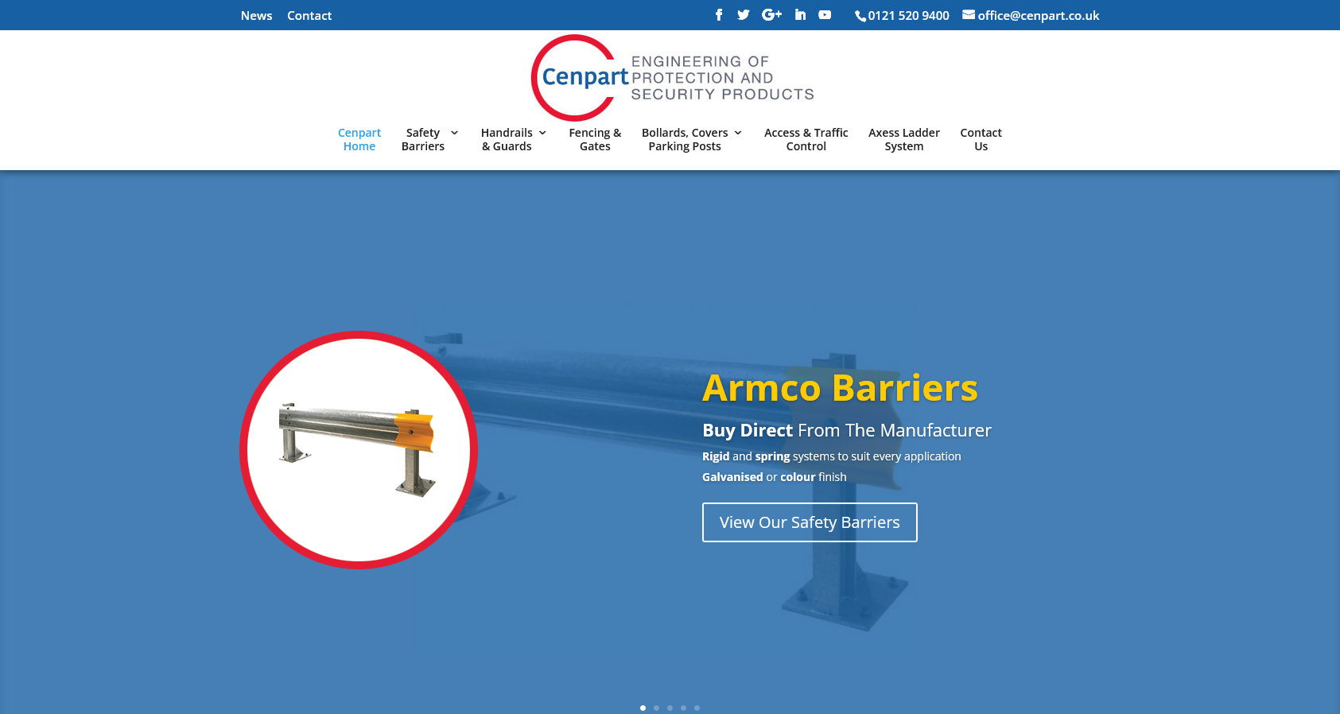The height and width of the screenshot is (714, 1340).
Task: Jump to the last slider dot
Action: pos(697,708)
